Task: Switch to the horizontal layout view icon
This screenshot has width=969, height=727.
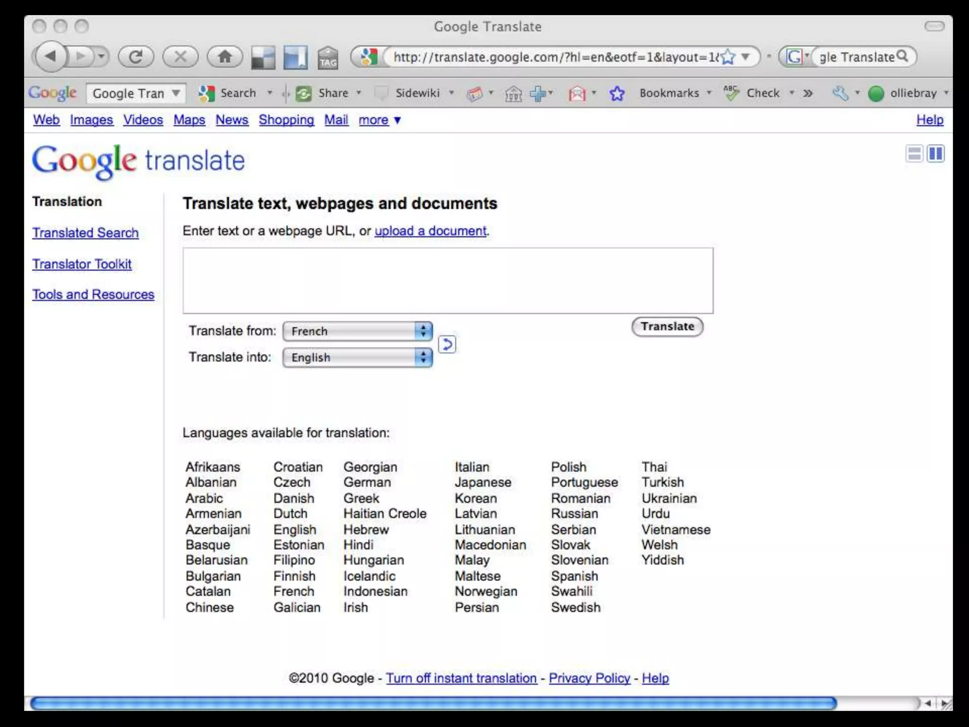Action: [x=914, y=154]
